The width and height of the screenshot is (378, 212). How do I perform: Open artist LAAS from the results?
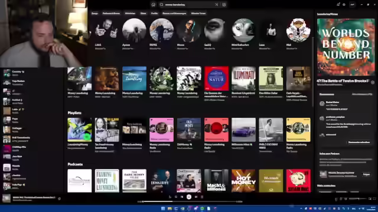[106, 30]
